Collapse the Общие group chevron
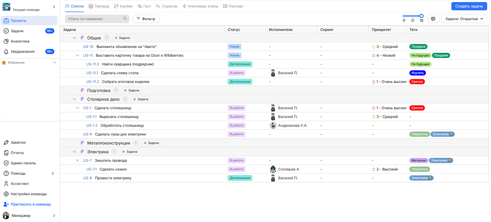491x222 pixels. click(74, 38)
